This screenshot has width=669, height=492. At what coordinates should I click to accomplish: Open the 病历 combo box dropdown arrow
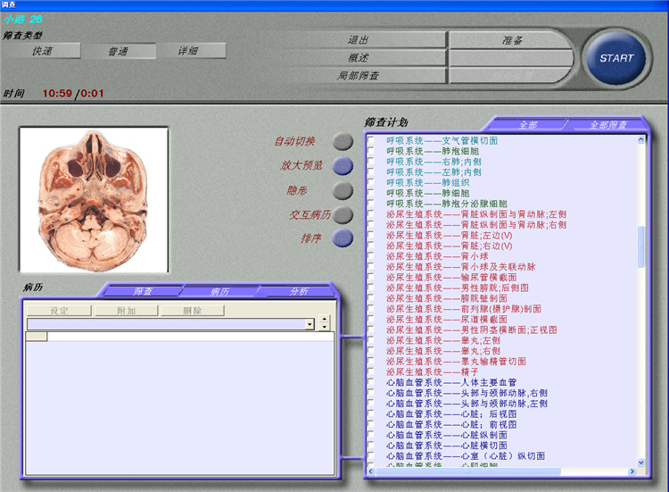(x=310, y=324)
